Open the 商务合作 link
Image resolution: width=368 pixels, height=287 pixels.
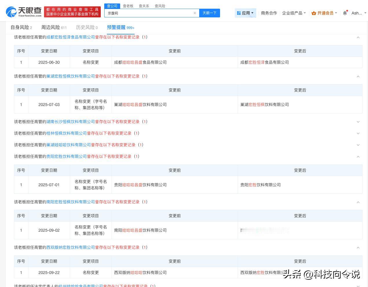pos(269,13)
